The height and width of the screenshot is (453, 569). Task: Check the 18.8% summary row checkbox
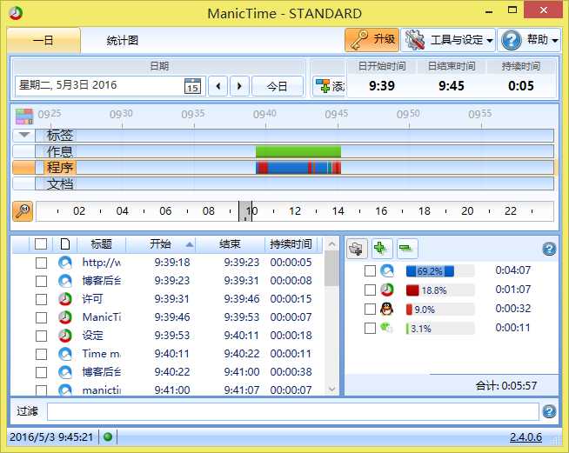pyautogui.click(x=370, y=290)
